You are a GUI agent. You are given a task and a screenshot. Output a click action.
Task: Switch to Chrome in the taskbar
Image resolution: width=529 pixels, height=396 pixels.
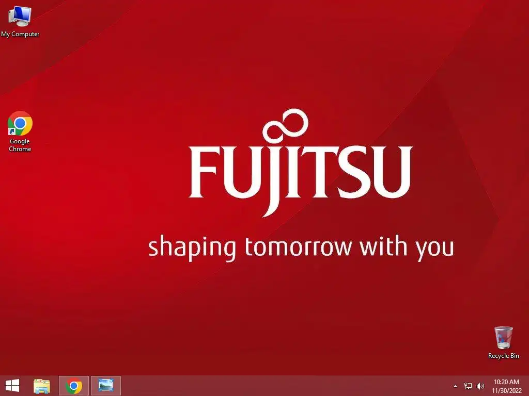pos(74,386)
